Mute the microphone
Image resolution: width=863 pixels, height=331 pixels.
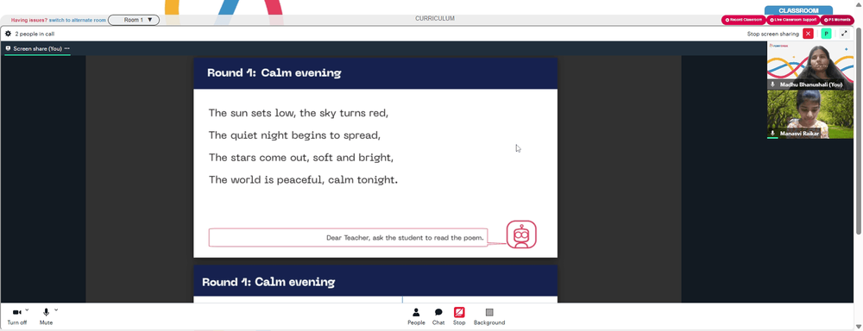[x=47, y=316]
